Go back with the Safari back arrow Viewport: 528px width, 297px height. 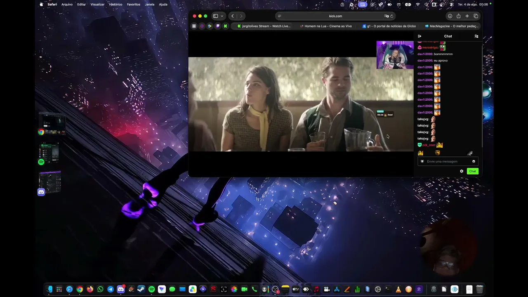(x=233, y=16)
